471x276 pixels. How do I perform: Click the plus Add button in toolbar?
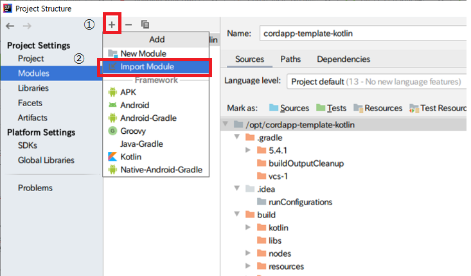click(x=112, y=24)
